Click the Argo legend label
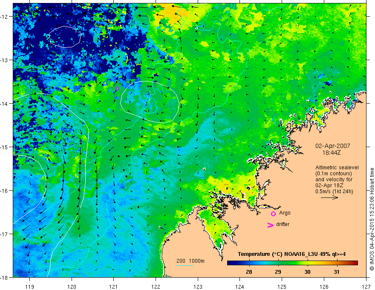The width and height of the screenshot is (375, 290). 285,213
